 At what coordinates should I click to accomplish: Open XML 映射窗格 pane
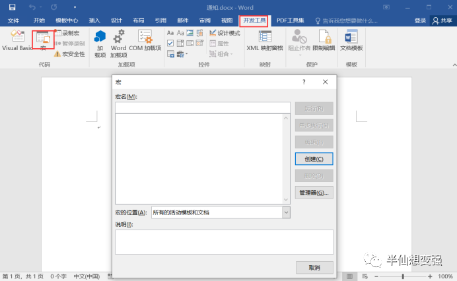(265, 40)
